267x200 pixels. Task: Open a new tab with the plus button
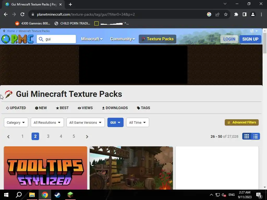click(x=70, y=4)
